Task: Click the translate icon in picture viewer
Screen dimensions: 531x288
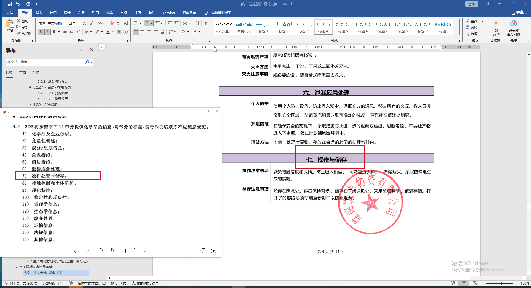Action: click(203, 251)
